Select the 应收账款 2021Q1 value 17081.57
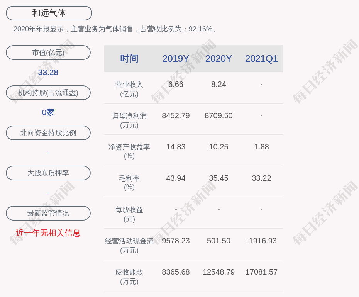This screenshot has height=297, width=359. tap(261, 272)
